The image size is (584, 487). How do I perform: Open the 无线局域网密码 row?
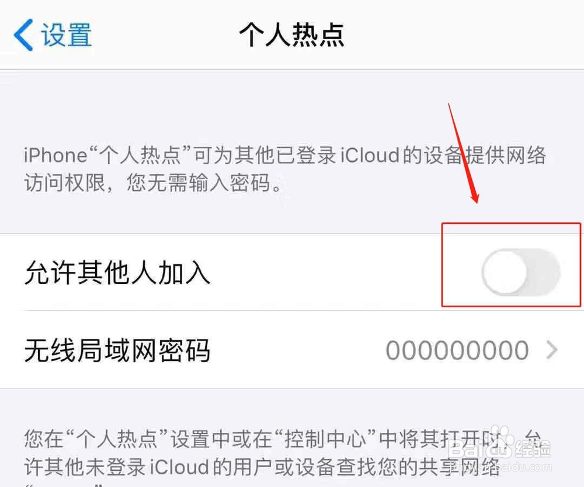click(x=292, y=350)
